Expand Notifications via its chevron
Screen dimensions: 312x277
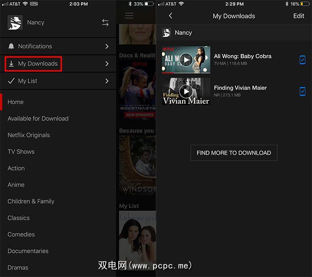[x=107, y=46]
